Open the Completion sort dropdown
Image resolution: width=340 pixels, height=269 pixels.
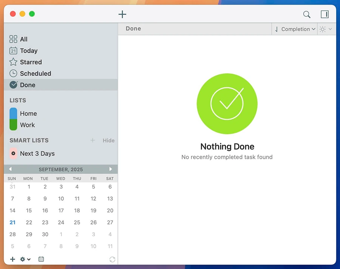pos(295,29)
